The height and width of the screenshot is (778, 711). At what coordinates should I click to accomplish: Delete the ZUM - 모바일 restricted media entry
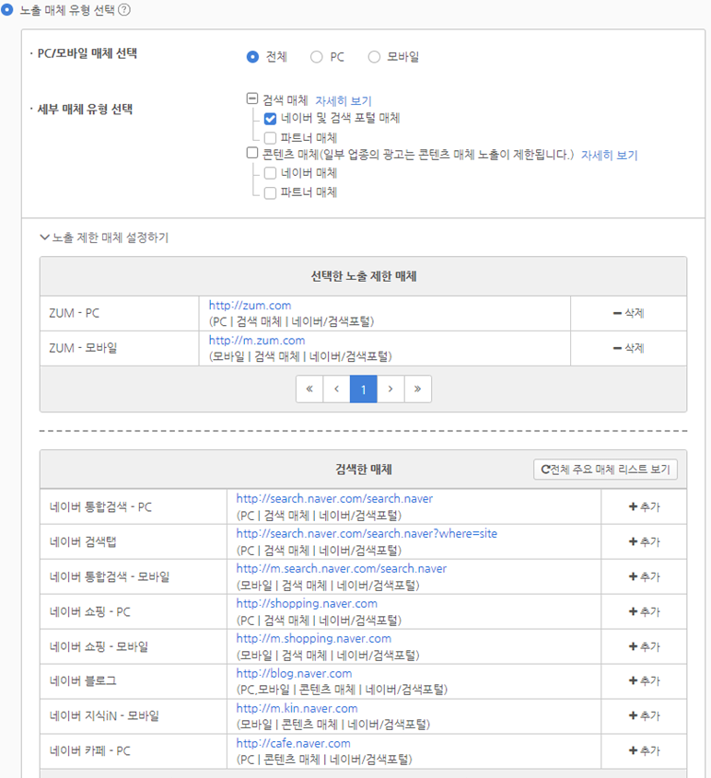pos(629,348)
